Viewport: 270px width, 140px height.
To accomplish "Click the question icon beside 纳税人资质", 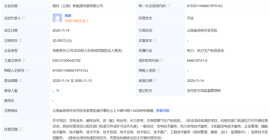I will point(158,70).
